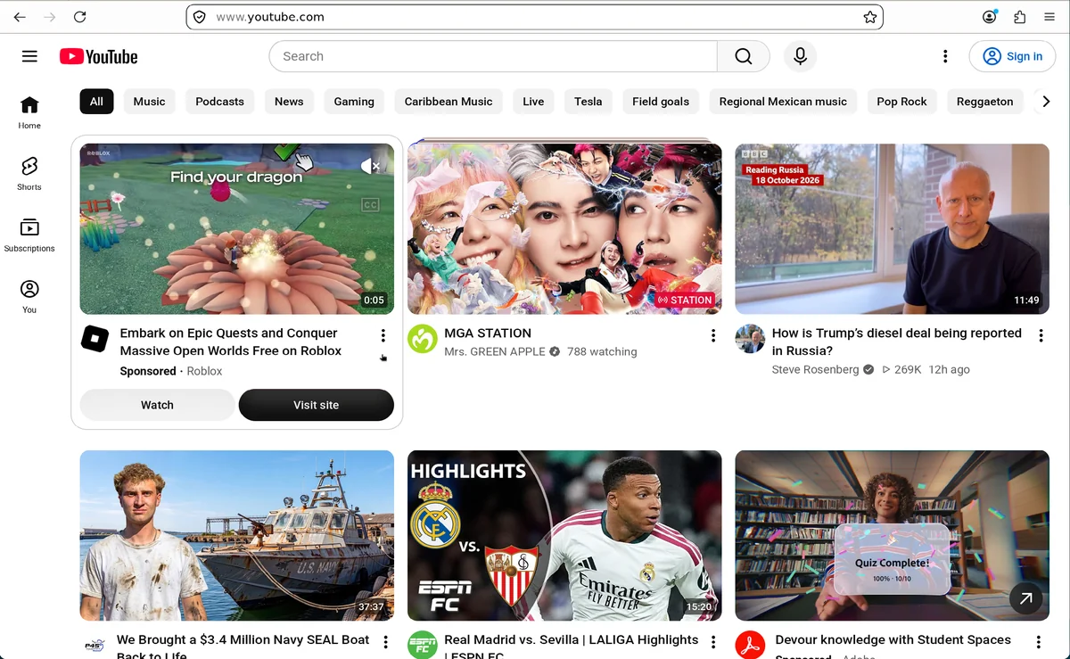Image resolution: width=1070 pixels, height=659 pixels.
Task: Unmute the Roblox ad preview
Action: (x=370, y=166)
